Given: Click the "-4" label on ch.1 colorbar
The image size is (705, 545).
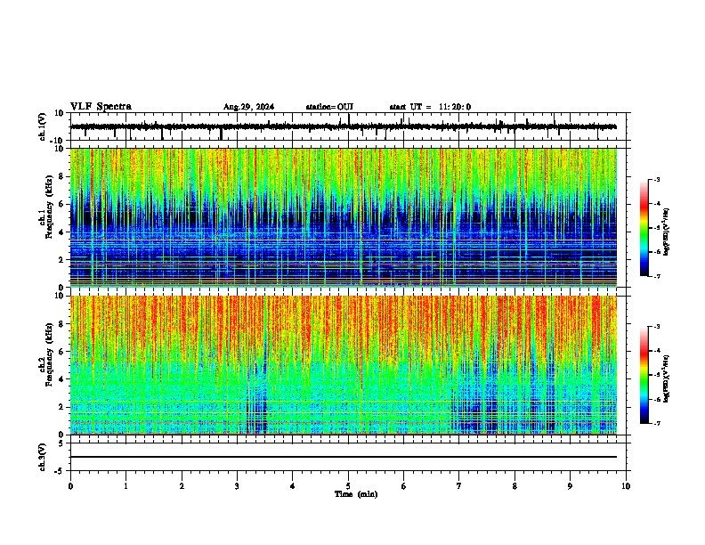Looking at the screenshot, I should [657, 204].
